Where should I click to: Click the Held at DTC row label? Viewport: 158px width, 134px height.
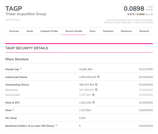click(x=13, y=103)
